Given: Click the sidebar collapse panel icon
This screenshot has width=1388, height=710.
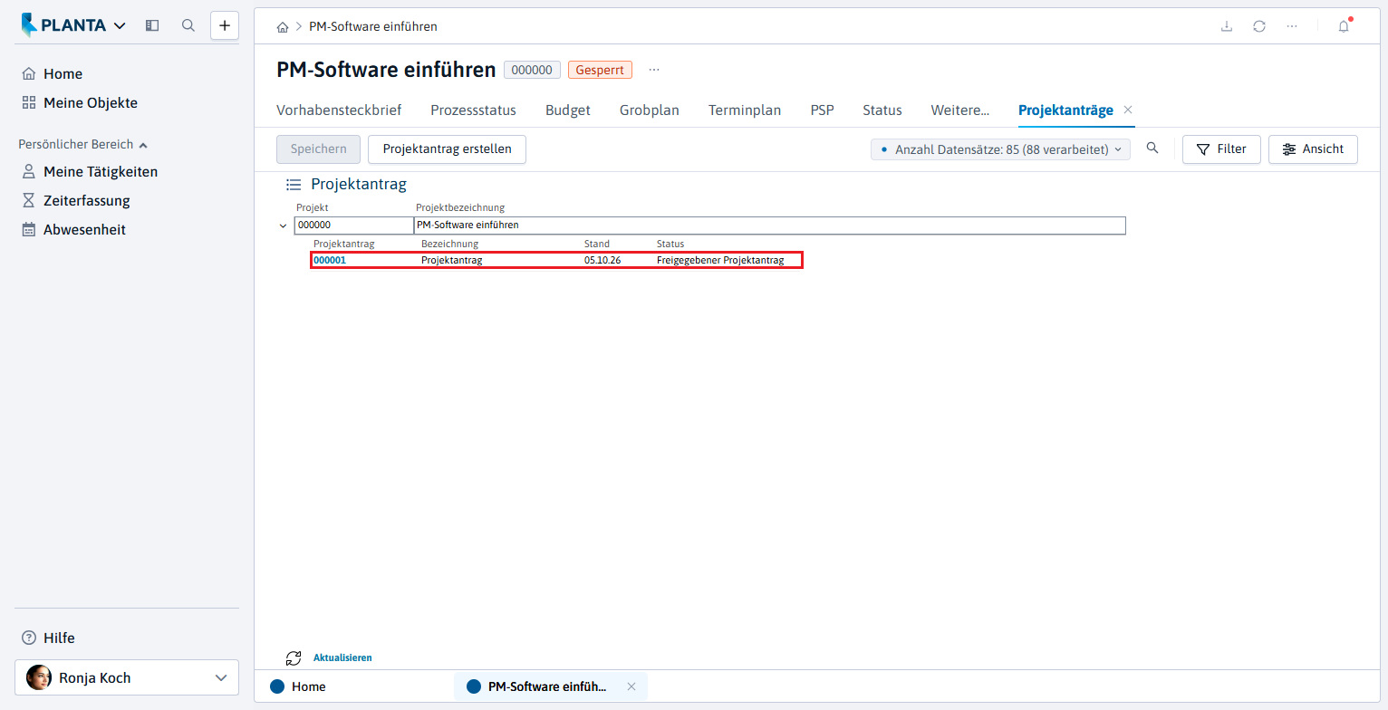Looking at the screenshot, I should tap(152, 25).
